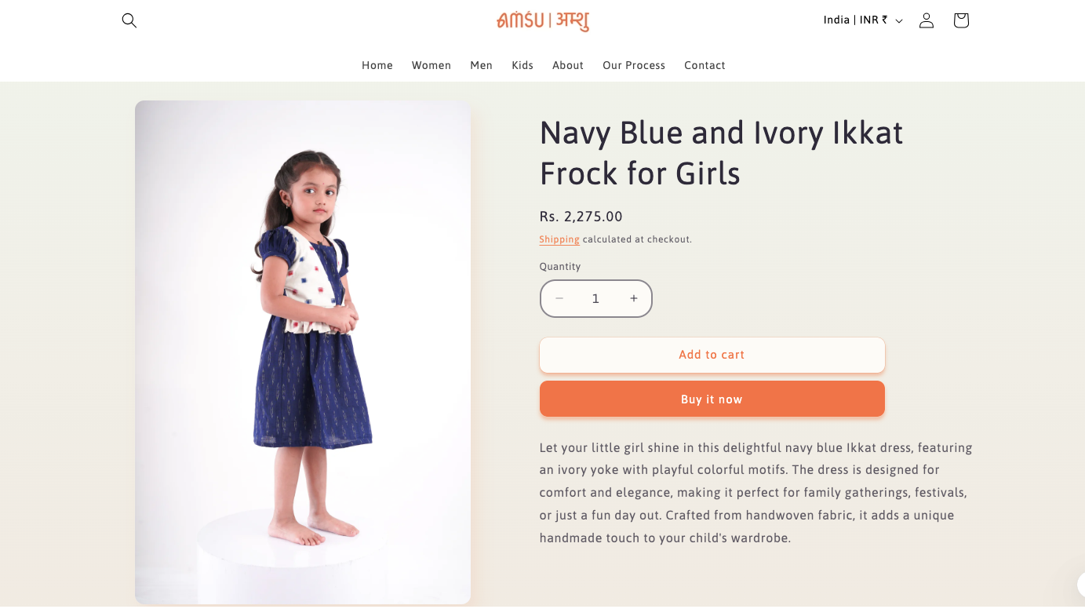Decrease quantity with the minus icon
The width and height of the screenshot is (1085, 609).
(559, 298)
